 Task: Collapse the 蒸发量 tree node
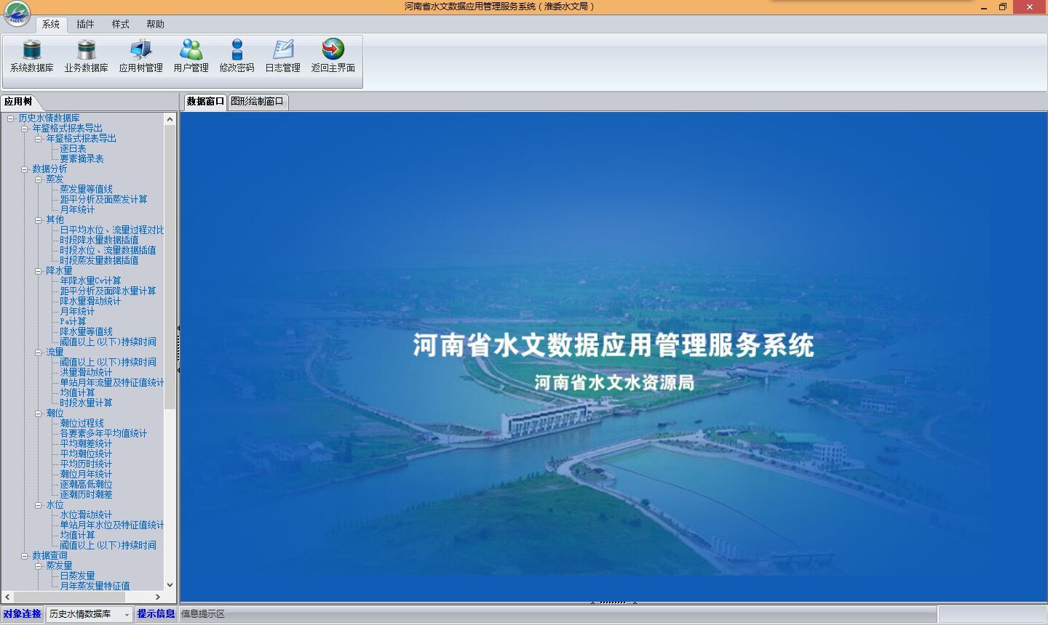pos(39,566)
